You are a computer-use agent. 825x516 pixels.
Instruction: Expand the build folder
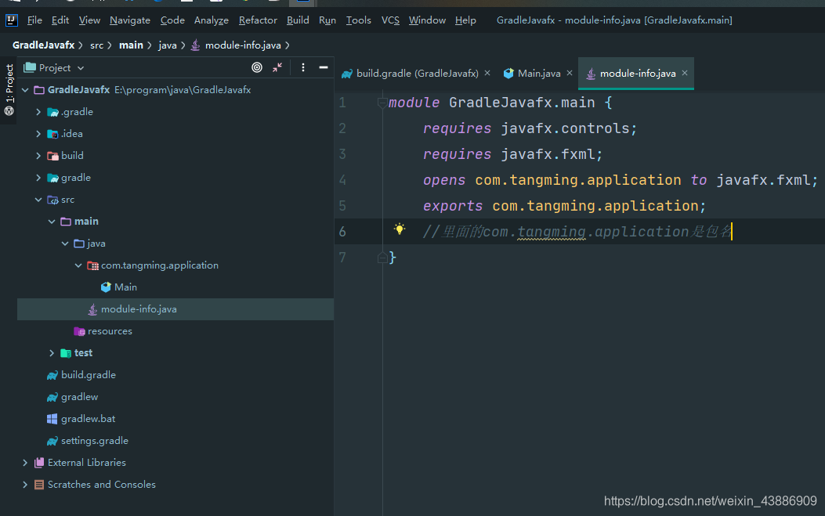(38, 156)
